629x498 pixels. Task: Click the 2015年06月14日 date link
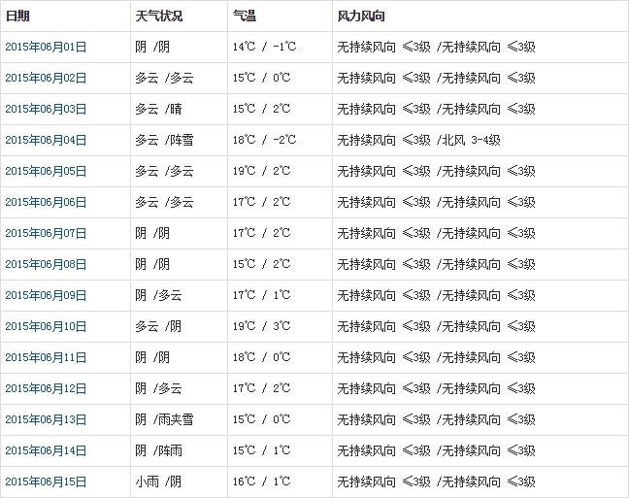coord(46,450)
